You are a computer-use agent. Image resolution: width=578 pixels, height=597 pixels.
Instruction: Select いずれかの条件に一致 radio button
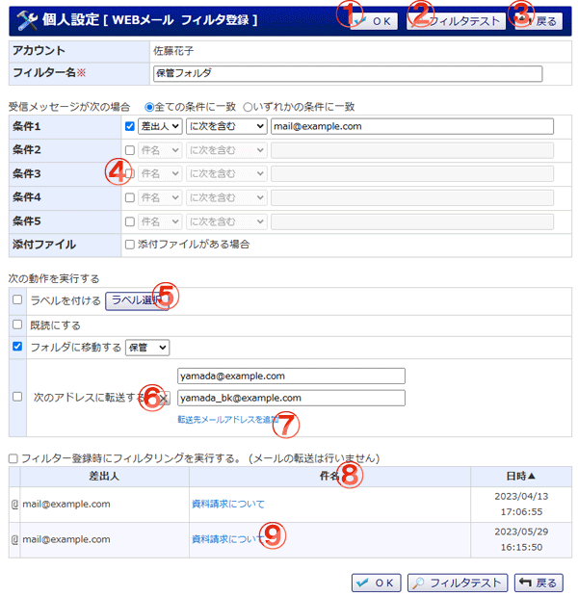(248, 108)
